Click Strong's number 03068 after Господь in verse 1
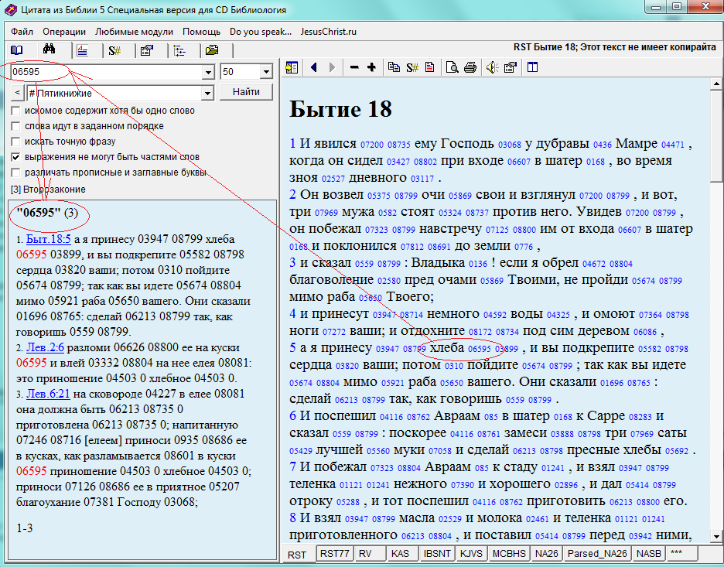The image size is (724, 567). pos(509,145)
